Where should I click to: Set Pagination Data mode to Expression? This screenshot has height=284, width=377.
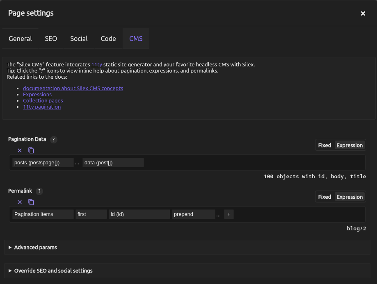[350, 145]
